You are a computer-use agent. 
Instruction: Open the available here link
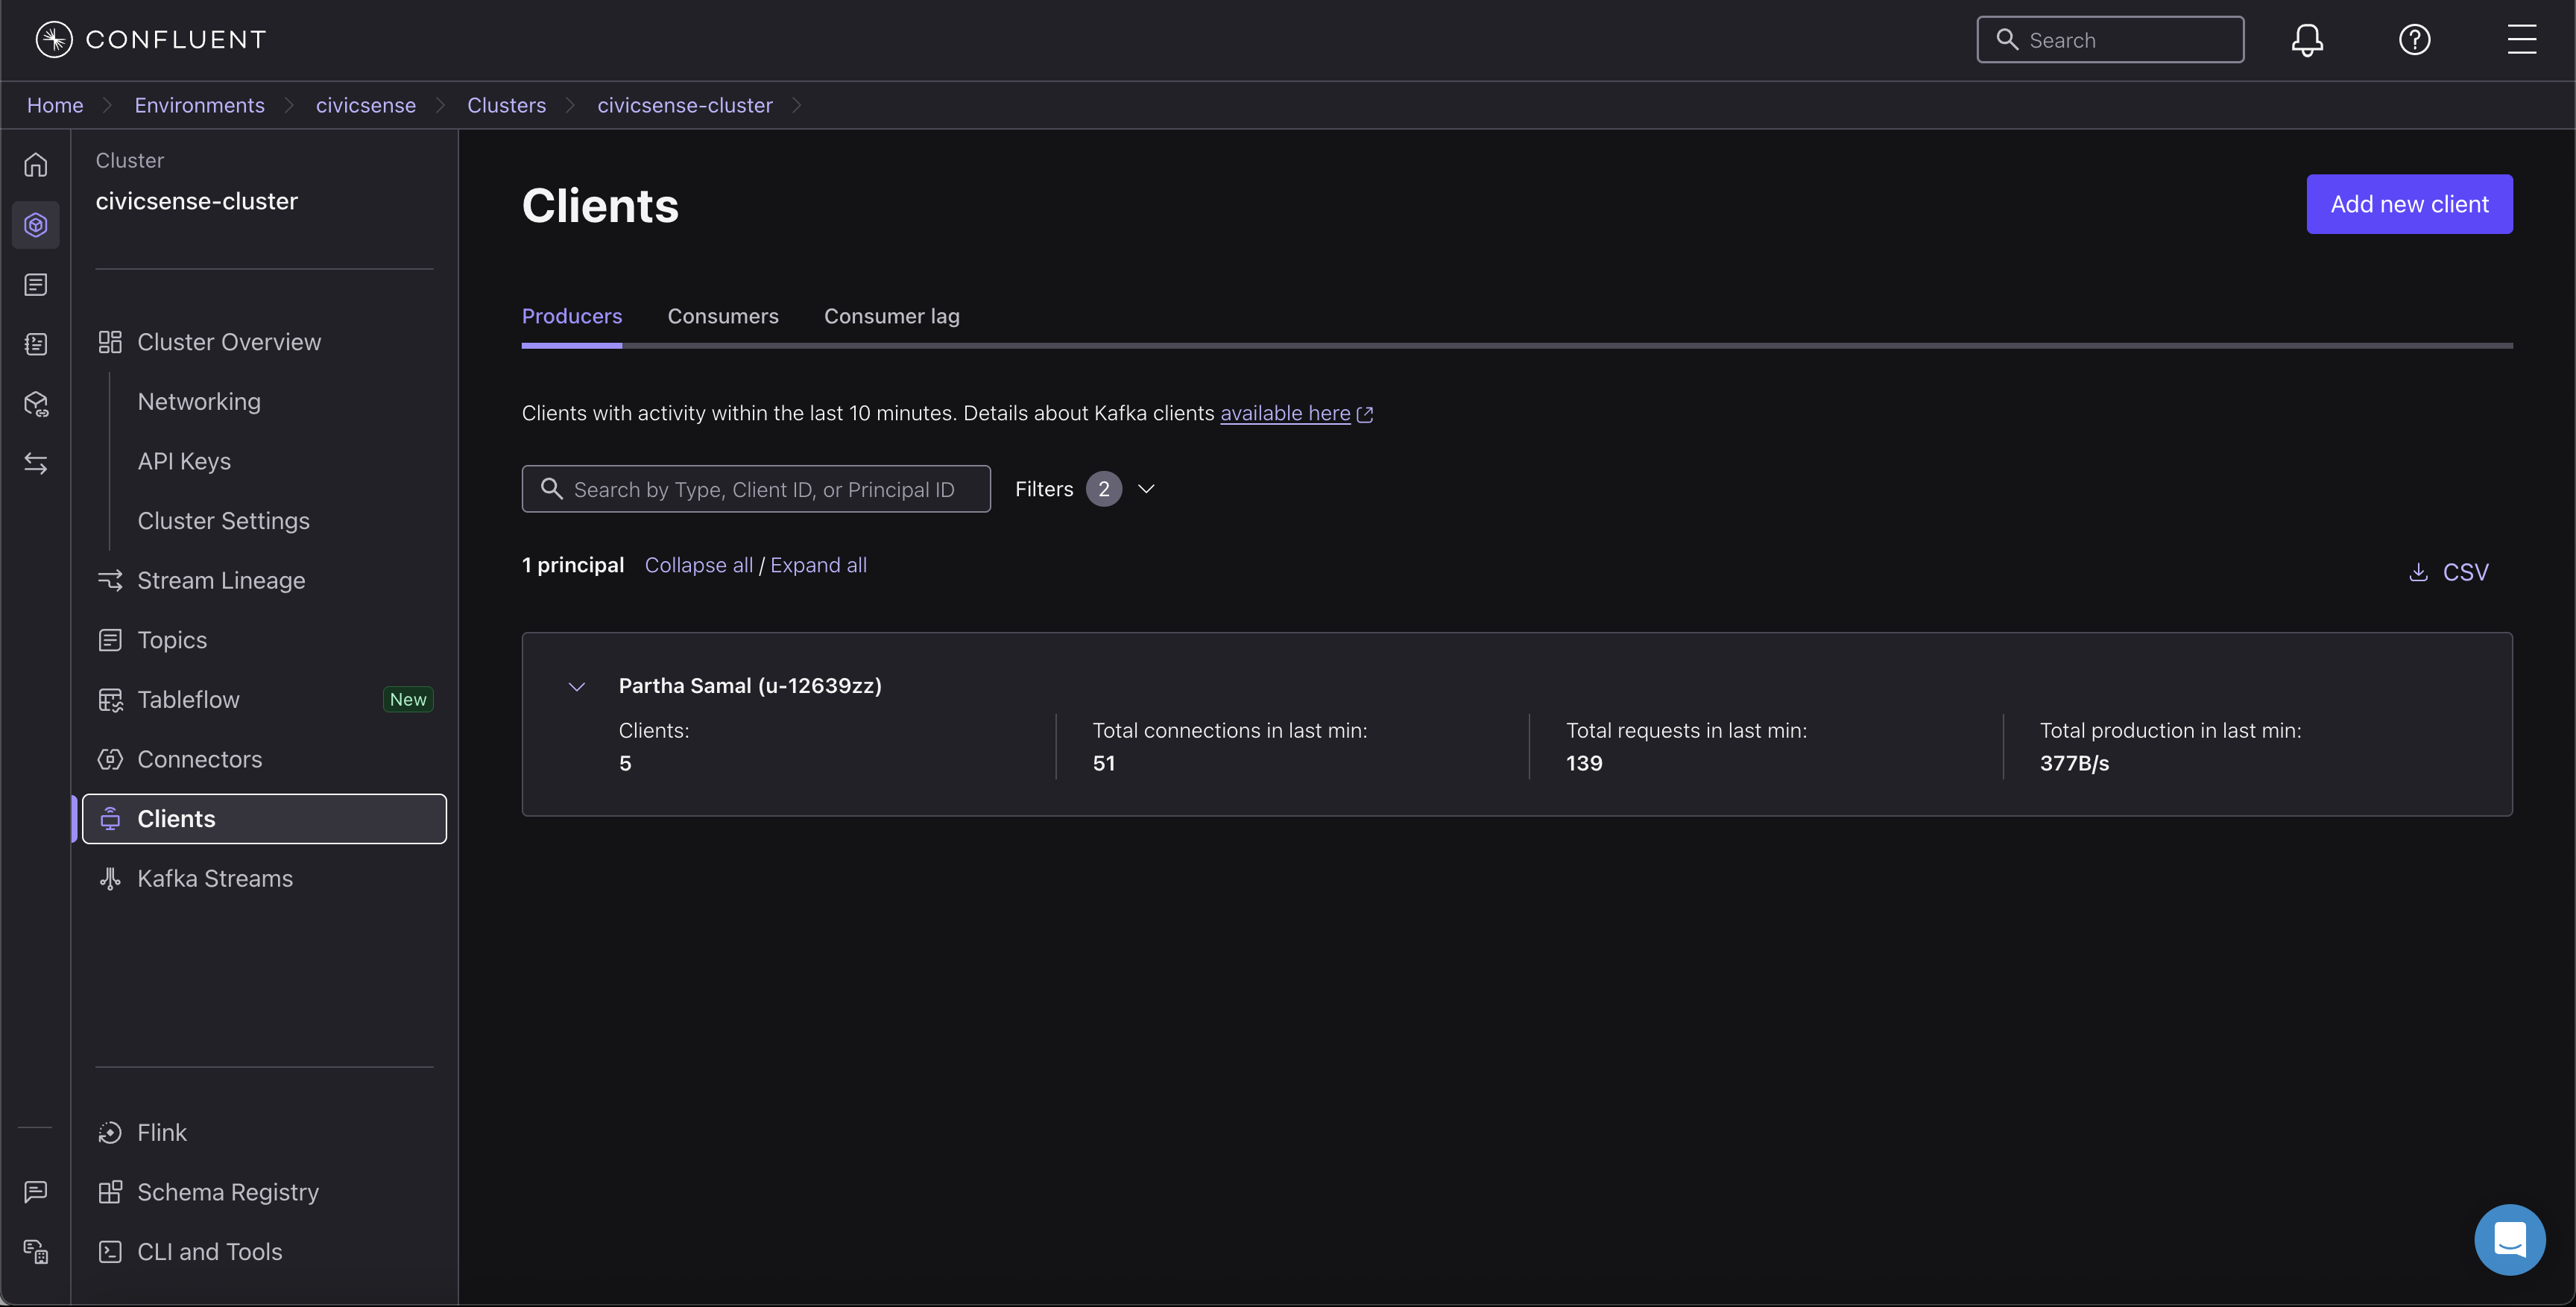pos(1284,413)
